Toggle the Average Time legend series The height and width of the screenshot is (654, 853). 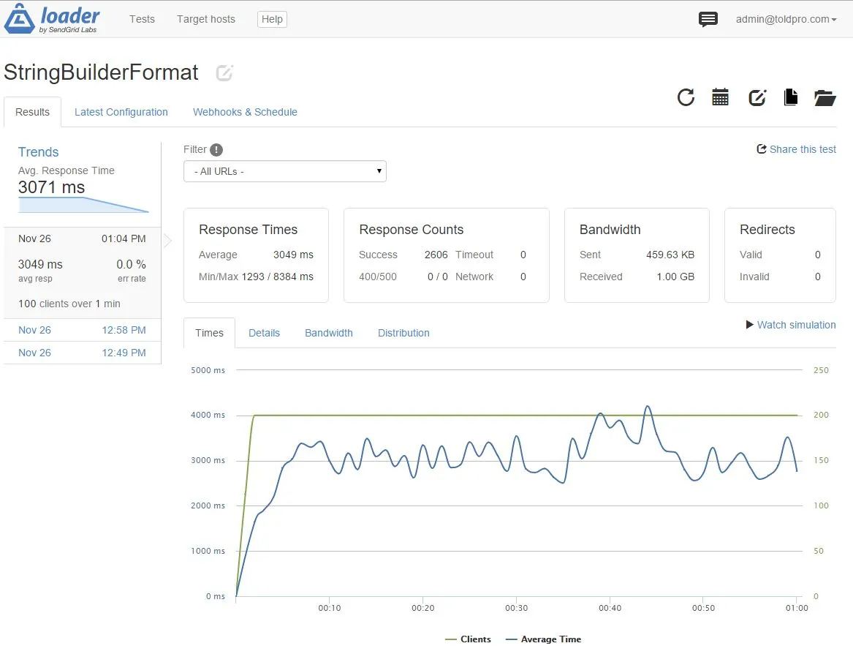pos(543,639)
